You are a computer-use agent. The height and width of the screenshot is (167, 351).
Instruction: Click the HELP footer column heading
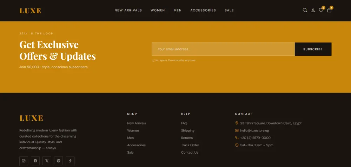pyautogui.click(x=186, y=114)
